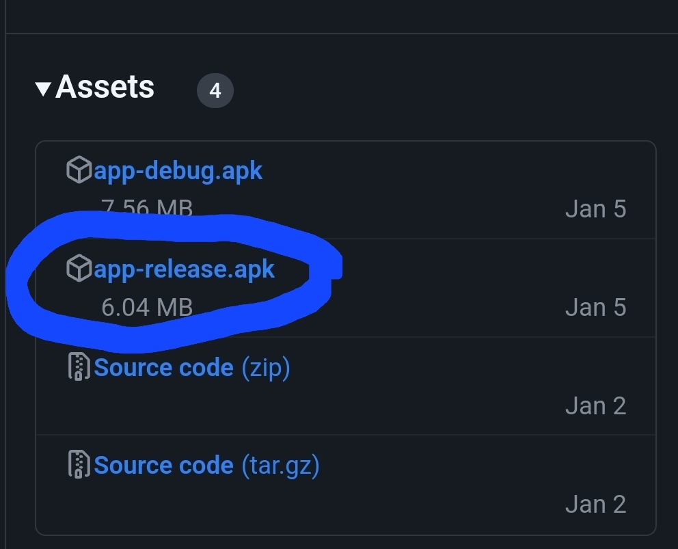Viewport: 678px width, 549px height.
Task: Click the Jan 5 date of app-debug.apk
Action: tap(596, 209)
